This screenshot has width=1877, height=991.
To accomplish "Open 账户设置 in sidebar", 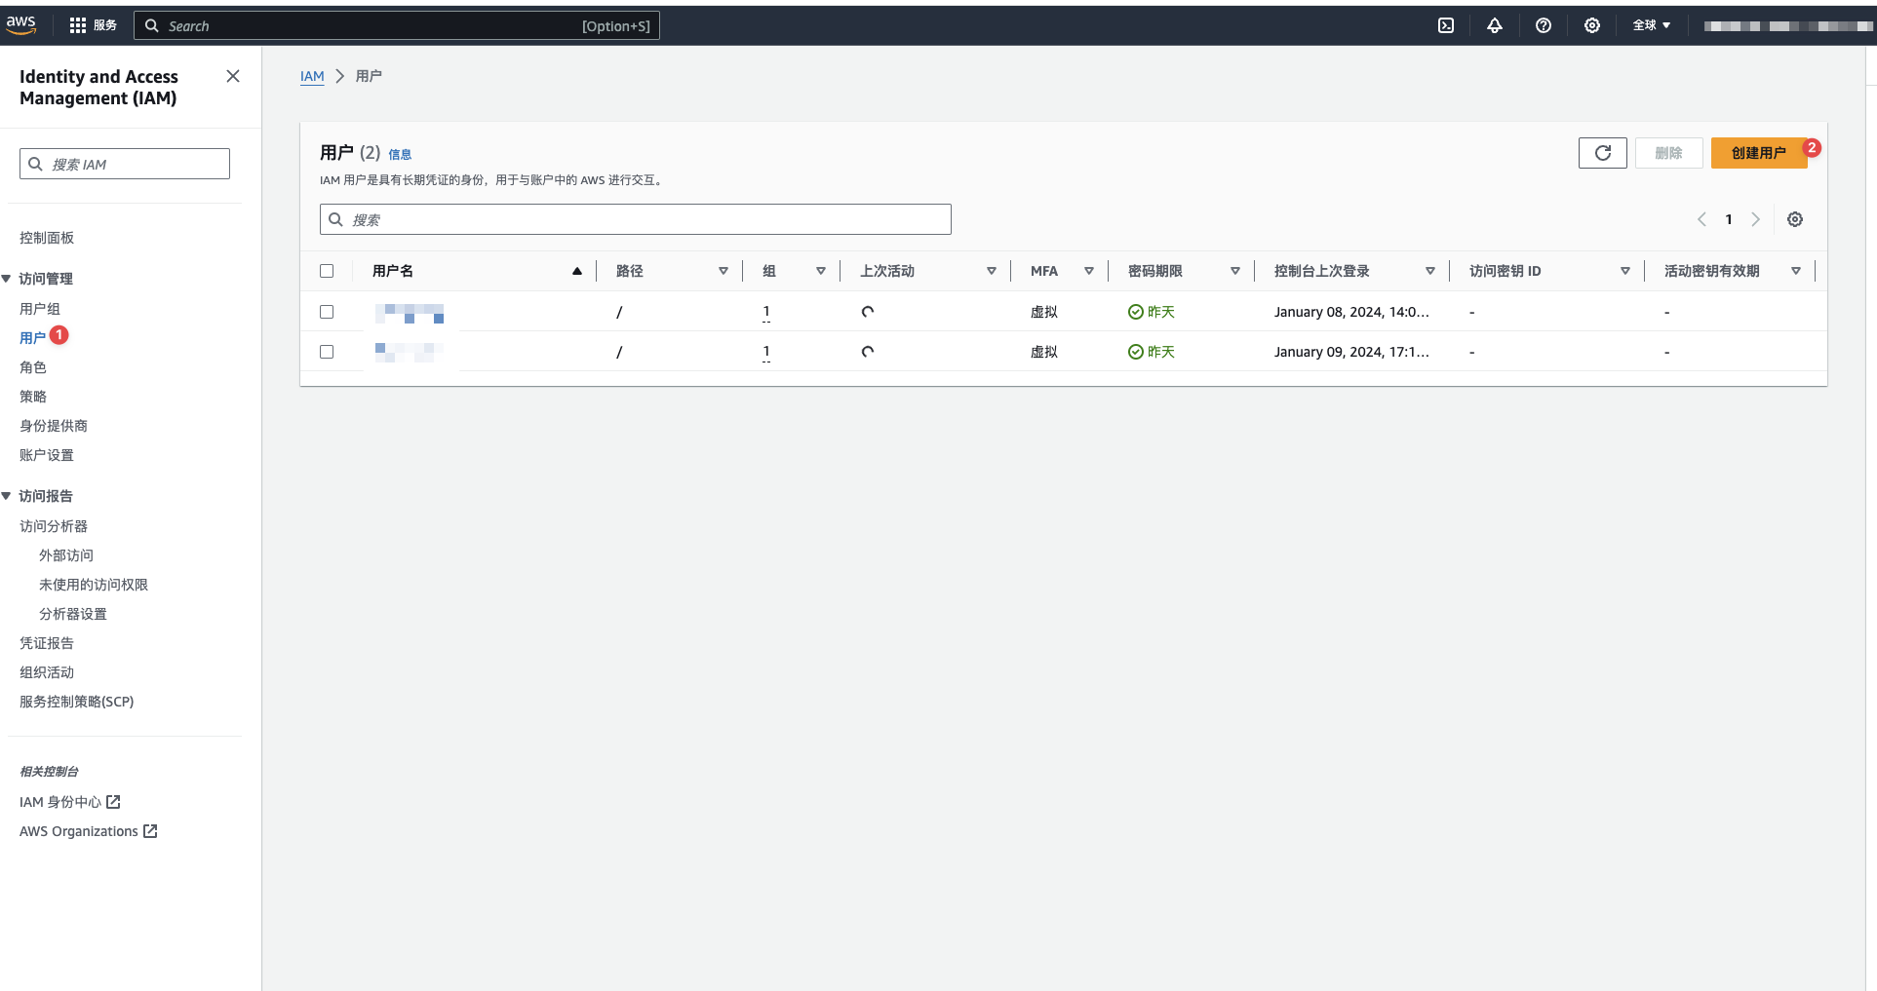I will click(47, 455).
